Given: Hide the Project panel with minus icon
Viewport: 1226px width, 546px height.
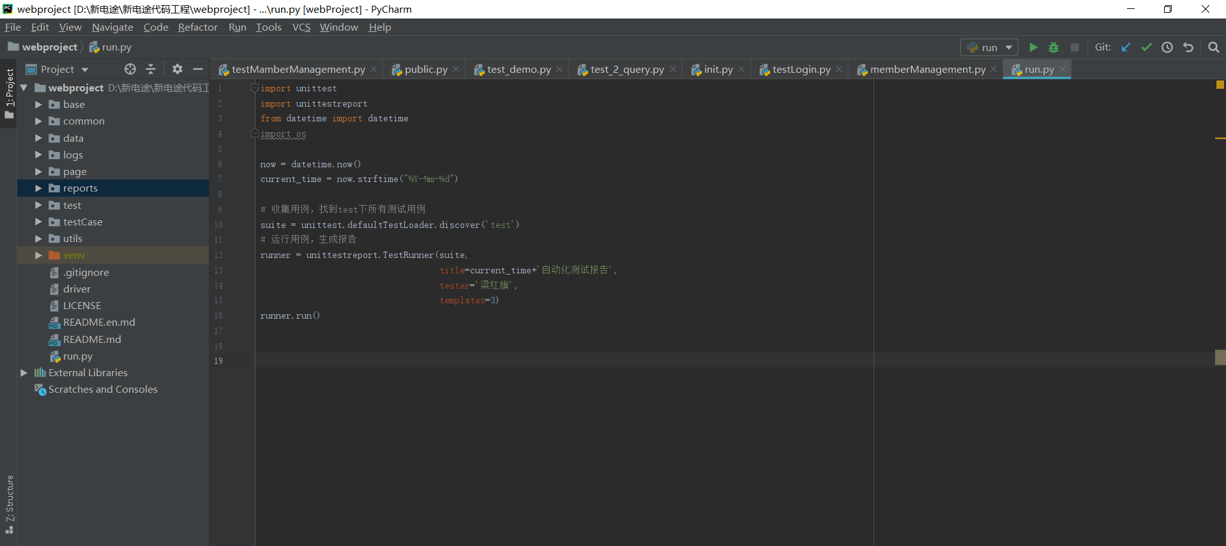Looking at the screenshot, I should pyautogui.click(x=198, y=69).
